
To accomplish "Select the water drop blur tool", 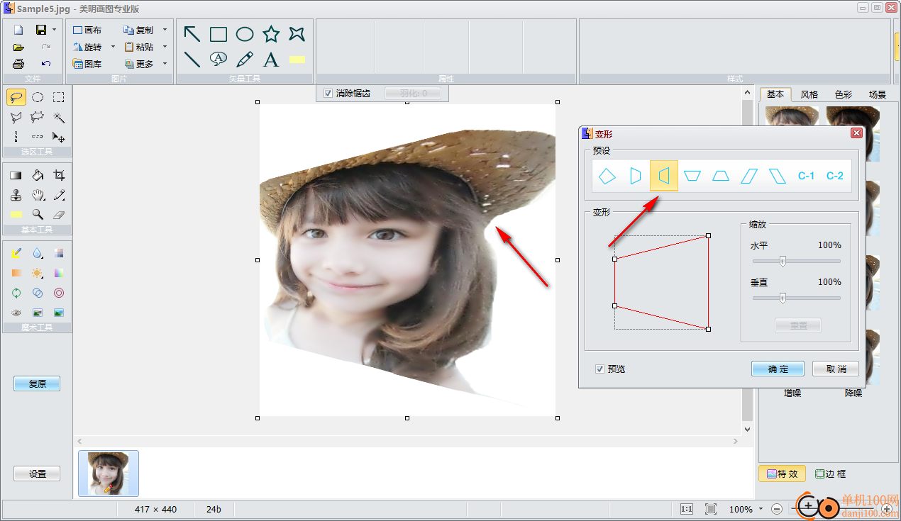I will pos(38,253).
